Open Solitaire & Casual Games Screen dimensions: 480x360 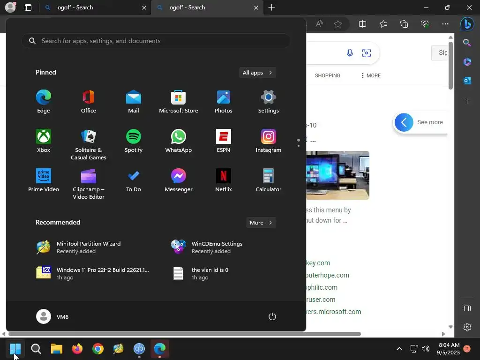[x=89, y=144]
